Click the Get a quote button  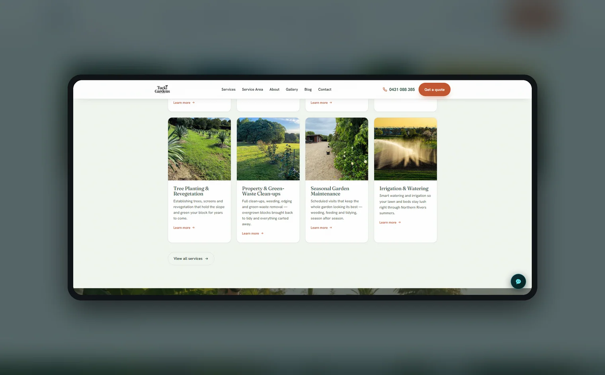(x=434, y=89)
